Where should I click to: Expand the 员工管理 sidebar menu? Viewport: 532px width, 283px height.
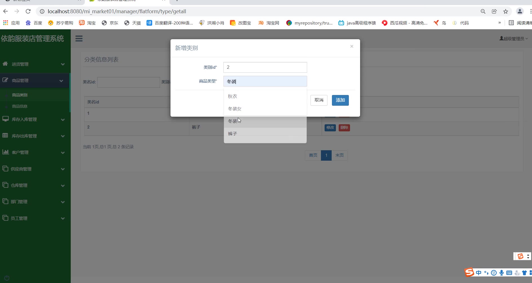[35, 218]
